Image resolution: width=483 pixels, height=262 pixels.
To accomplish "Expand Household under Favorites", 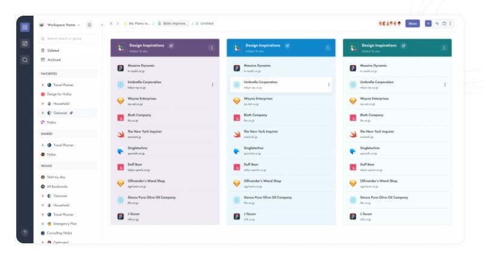I will tap(43, 104).
